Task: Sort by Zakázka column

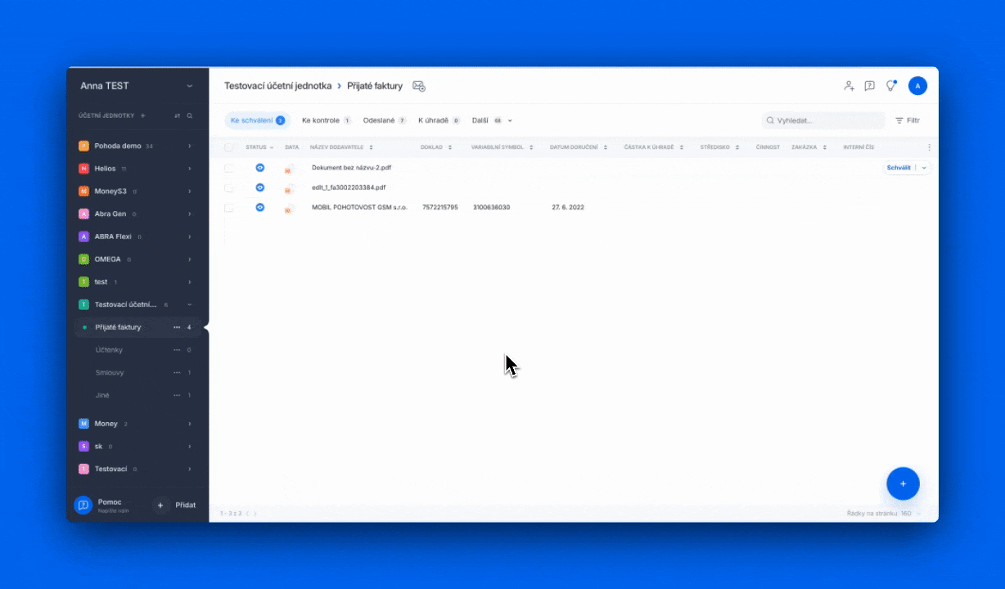Action: point(824,147)
